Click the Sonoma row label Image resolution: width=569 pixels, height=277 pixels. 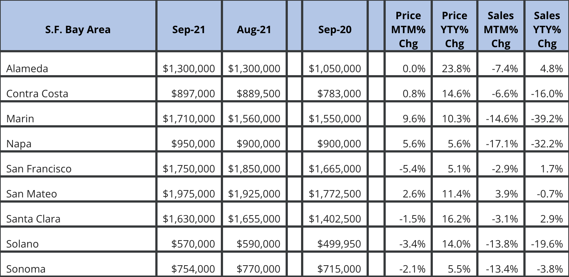coord(26,269)
